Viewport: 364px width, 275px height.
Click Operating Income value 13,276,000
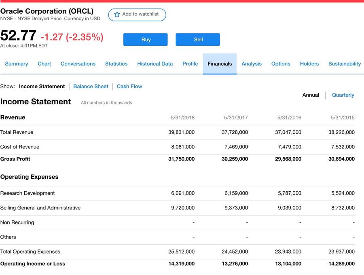[x=235, y=264]
